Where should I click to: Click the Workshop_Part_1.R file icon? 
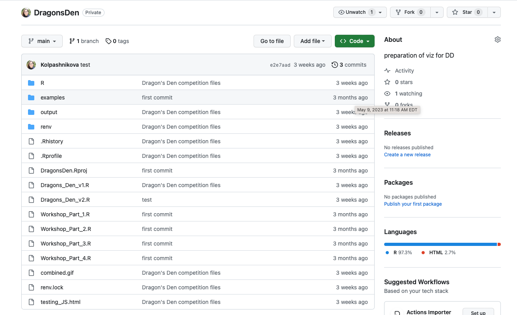point(32,214)
